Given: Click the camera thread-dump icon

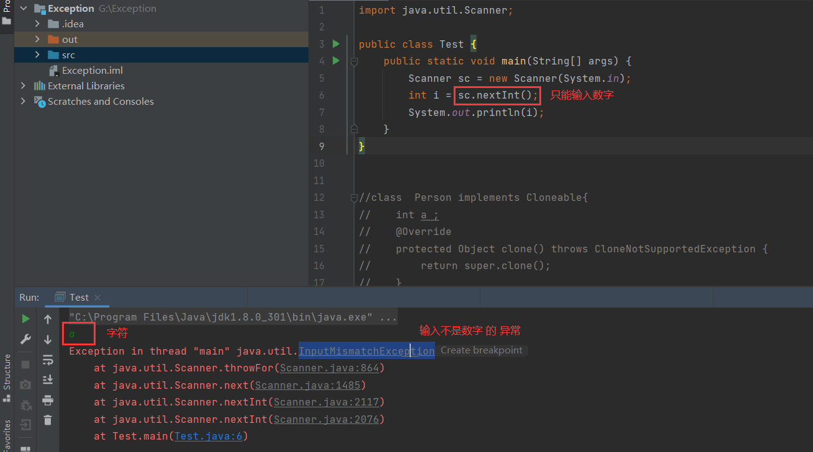Looking at the screenshot, I should click(x=25, y=384).
